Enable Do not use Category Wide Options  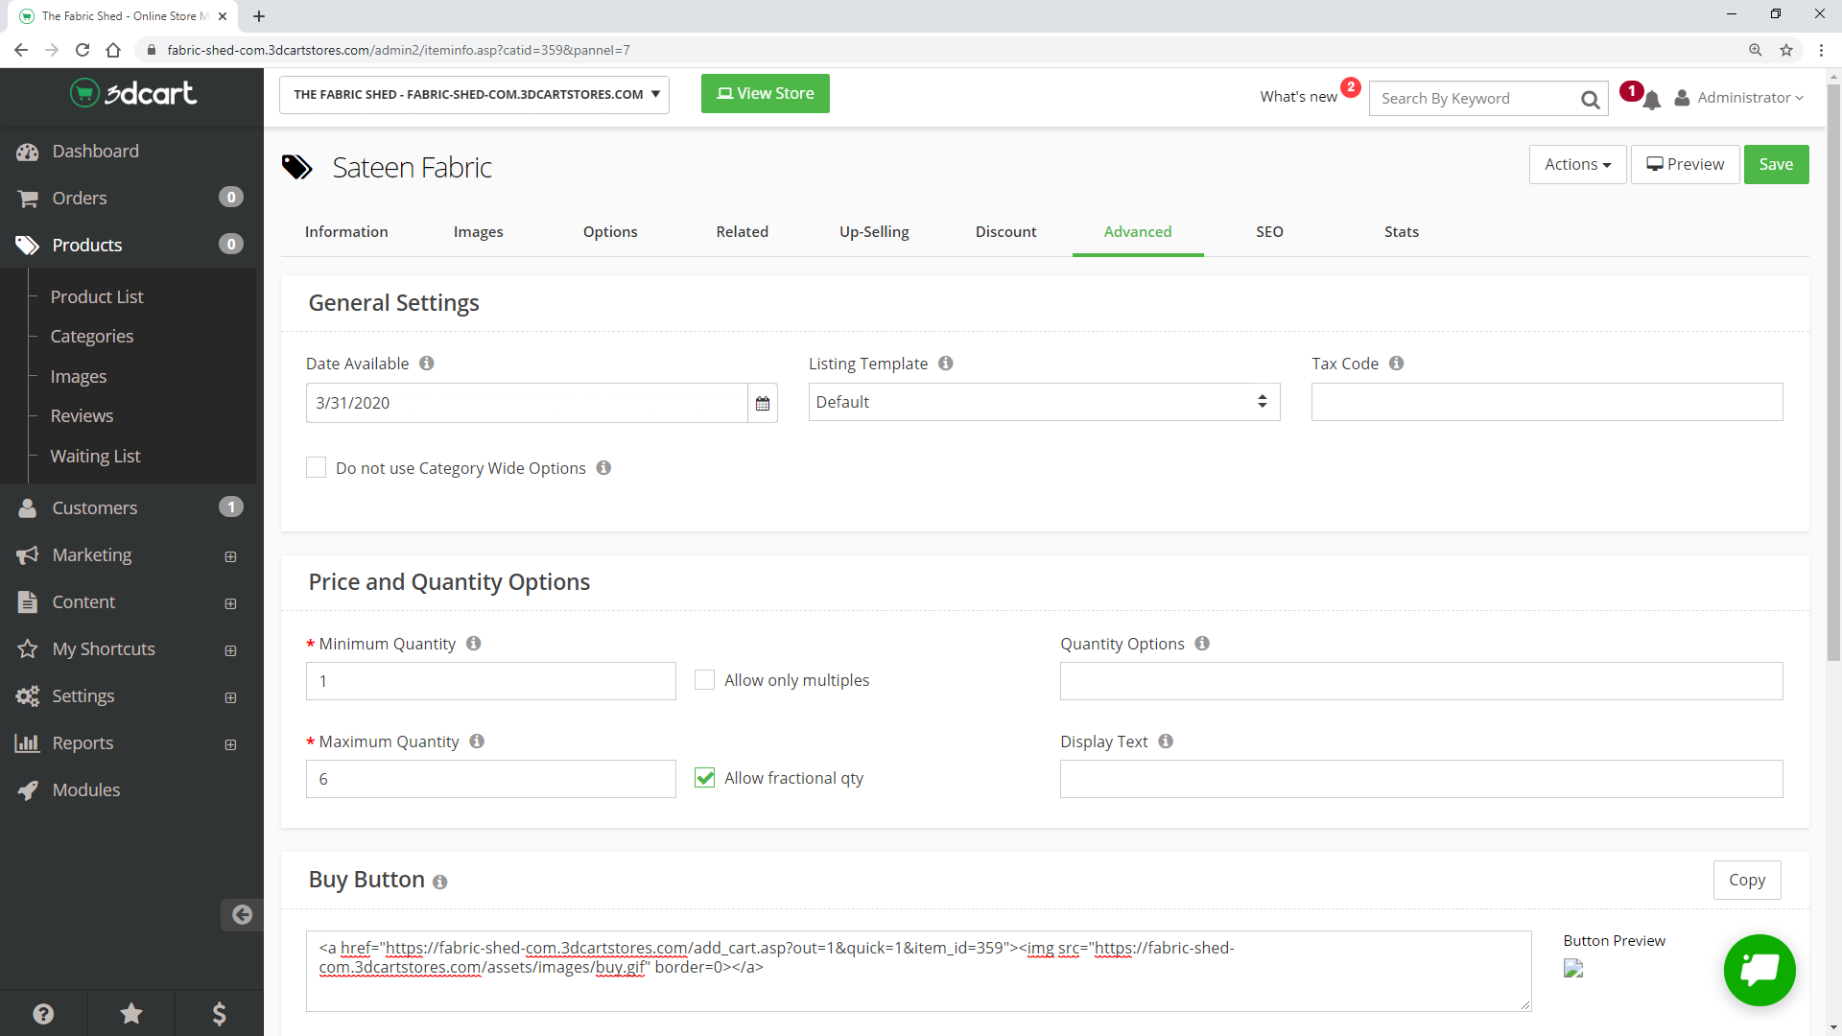pos(316,468)
